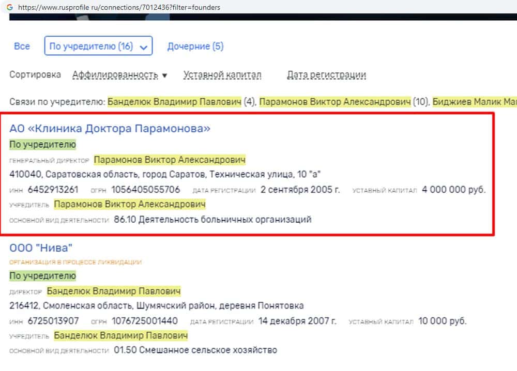Open company ООО "Нива"
This screenshot has width=517, height=371.
41,248
